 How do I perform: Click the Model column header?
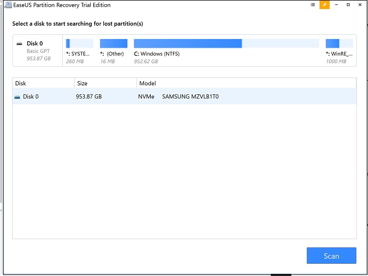(246, 83)
